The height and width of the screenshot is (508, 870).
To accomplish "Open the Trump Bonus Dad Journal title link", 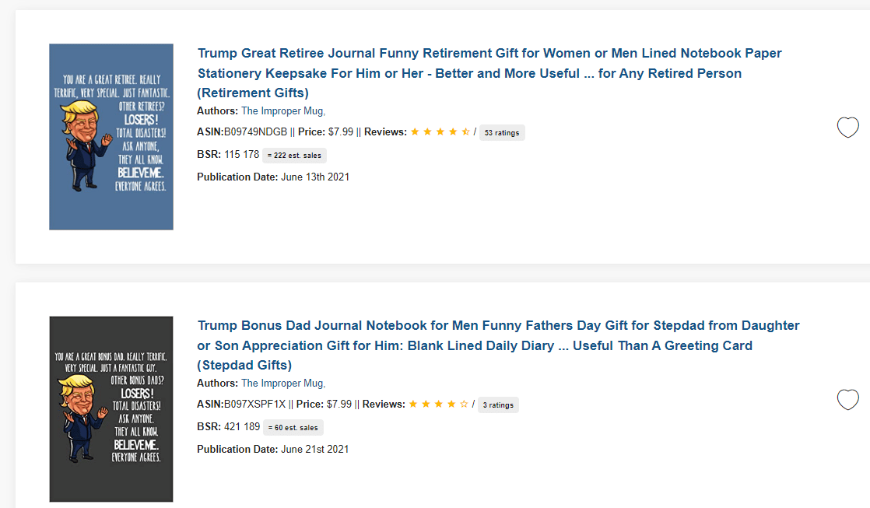I will (x=498, y=345).
